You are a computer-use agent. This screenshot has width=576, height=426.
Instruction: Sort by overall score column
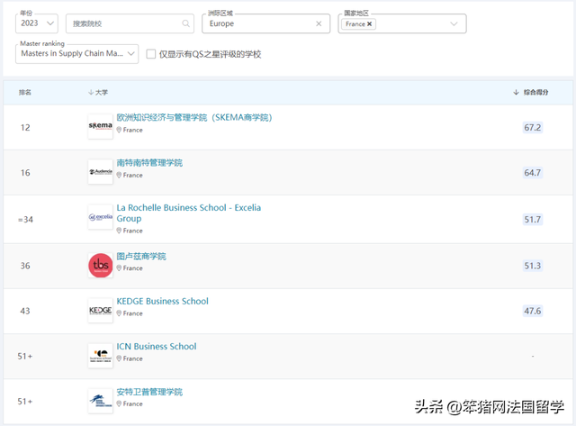click(530, 92)
